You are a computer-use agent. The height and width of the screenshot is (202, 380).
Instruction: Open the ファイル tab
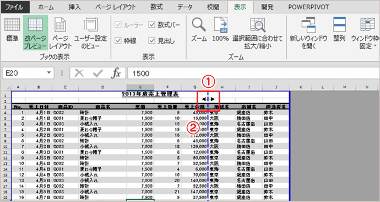tap(15, 7)
